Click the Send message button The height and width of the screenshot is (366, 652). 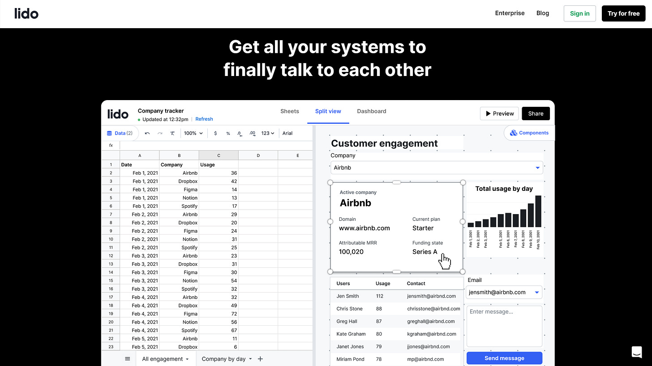504,358
